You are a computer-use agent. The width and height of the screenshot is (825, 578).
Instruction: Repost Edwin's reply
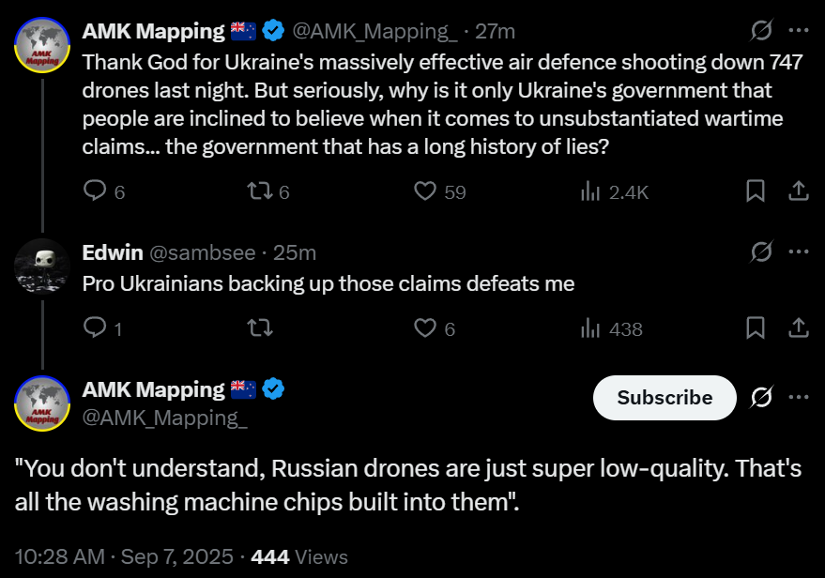[x=260, y=328]
